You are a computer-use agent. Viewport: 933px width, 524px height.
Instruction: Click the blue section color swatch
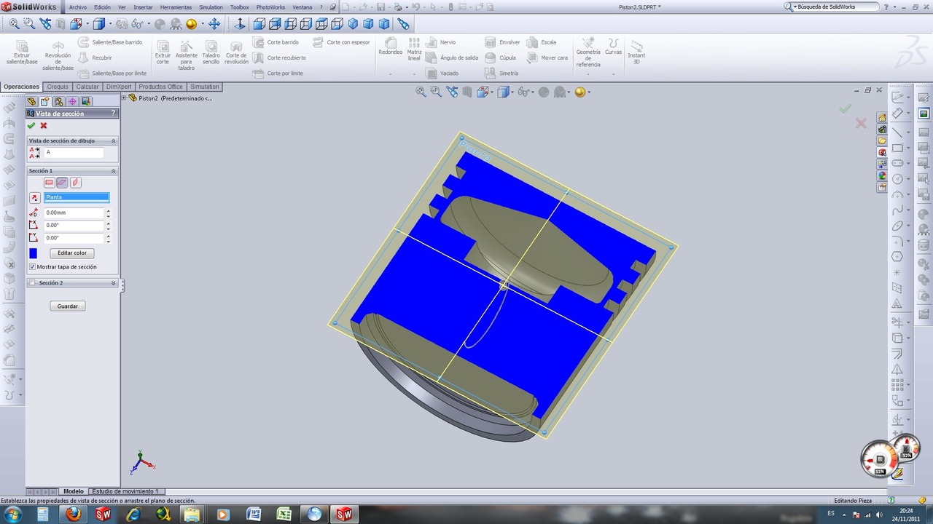pos(33,253)
